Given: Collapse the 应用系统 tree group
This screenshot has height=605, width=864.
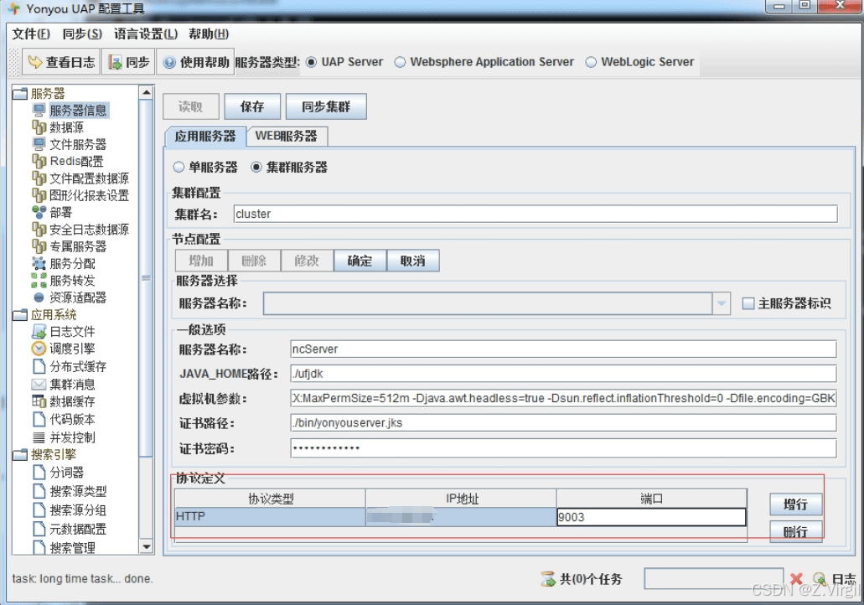Looking at the screenshot, I should pos(20,314).
